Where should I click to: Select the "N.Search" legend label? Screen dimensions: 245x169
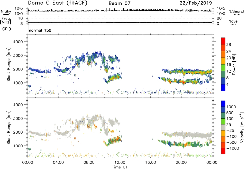(x=236, y=11)
